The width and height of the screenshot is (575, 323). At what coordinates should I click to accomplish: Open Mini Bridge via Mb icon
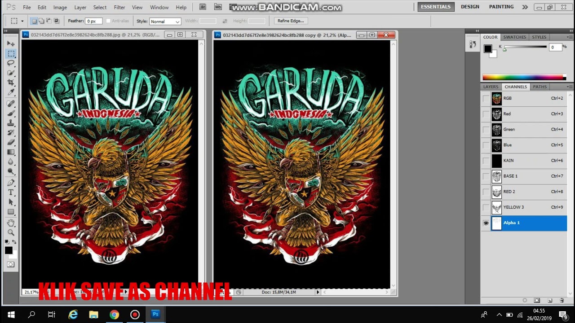tap(218, 7)
